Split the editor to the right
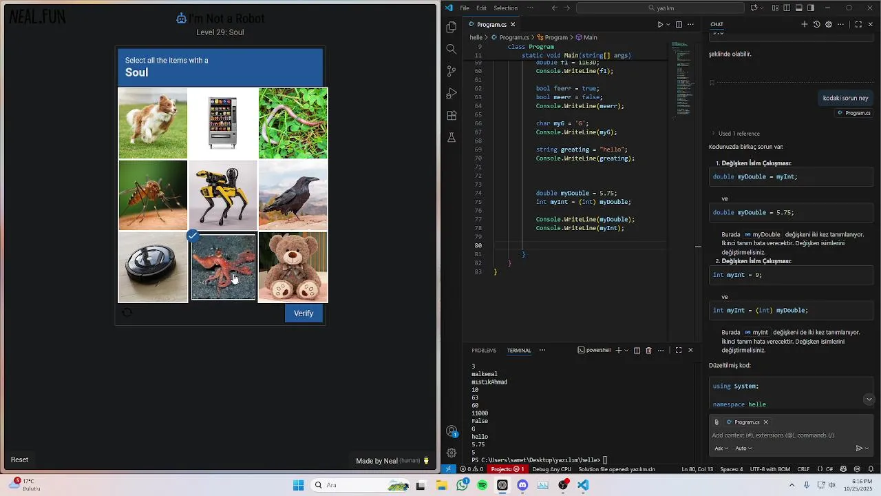 (679, 24)
